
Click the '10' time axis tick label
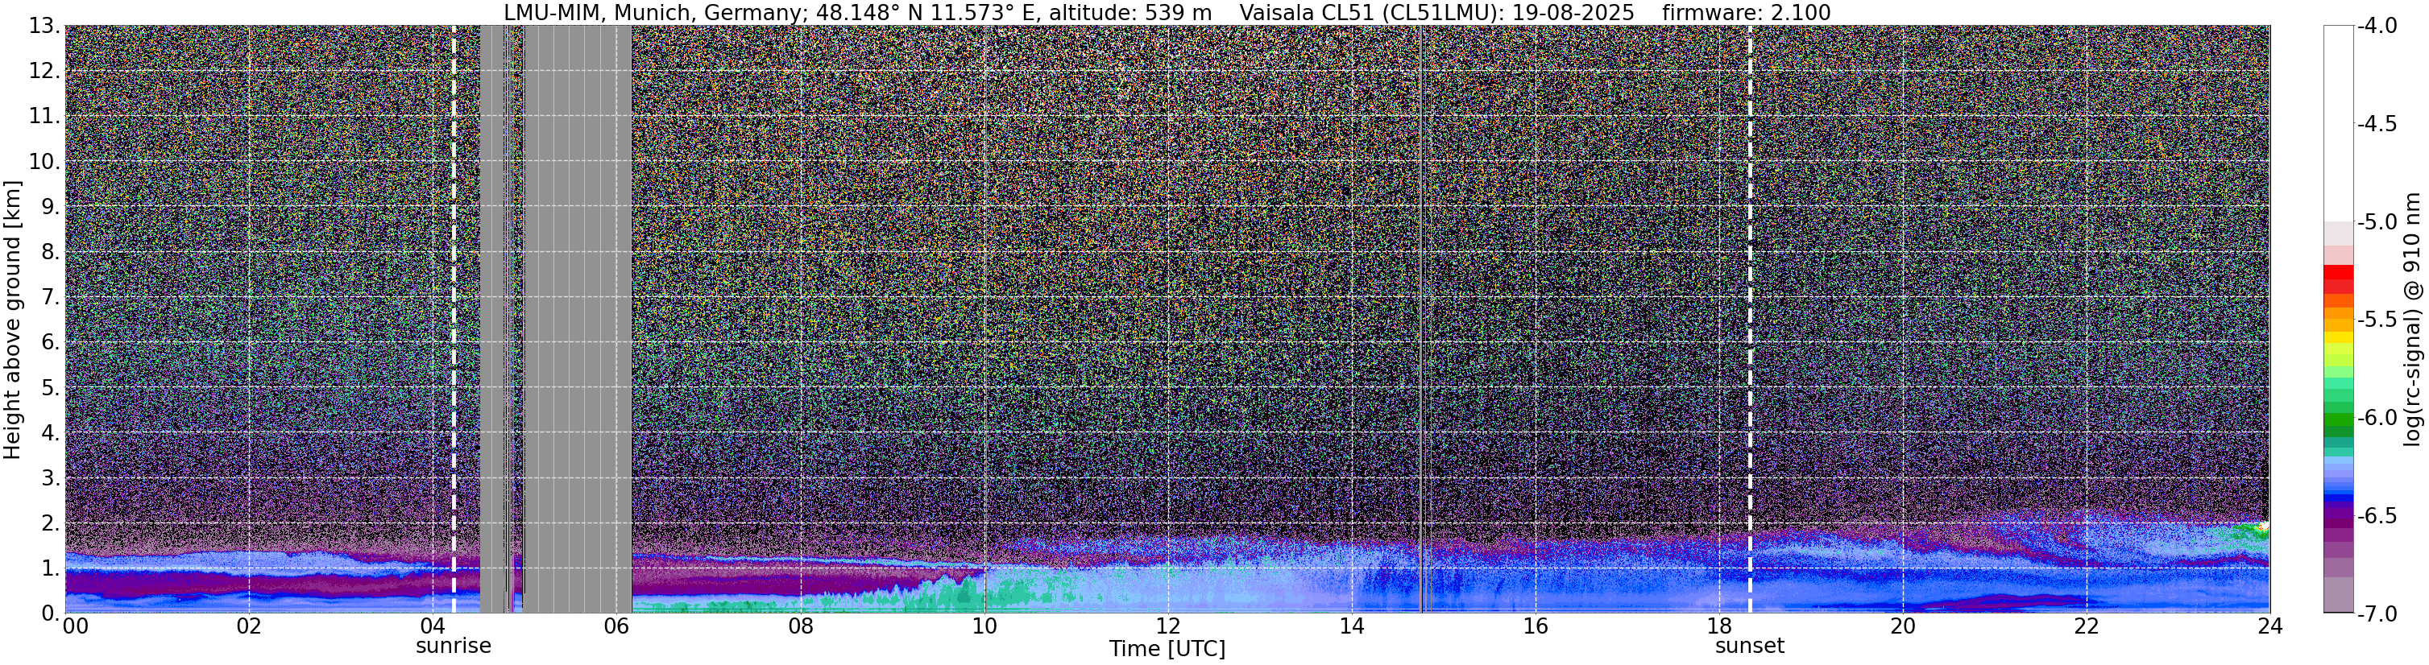pos(984,626)
